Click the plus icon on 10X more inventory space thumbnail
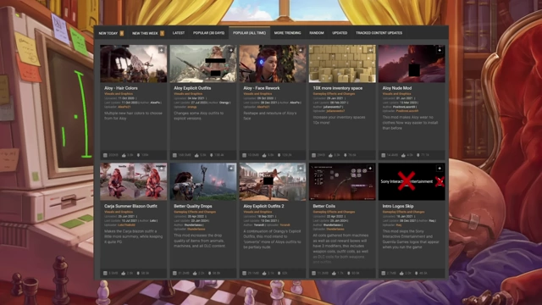Image resolution: width=542 pixels, height=305 pixels. (x=370, y=51)
